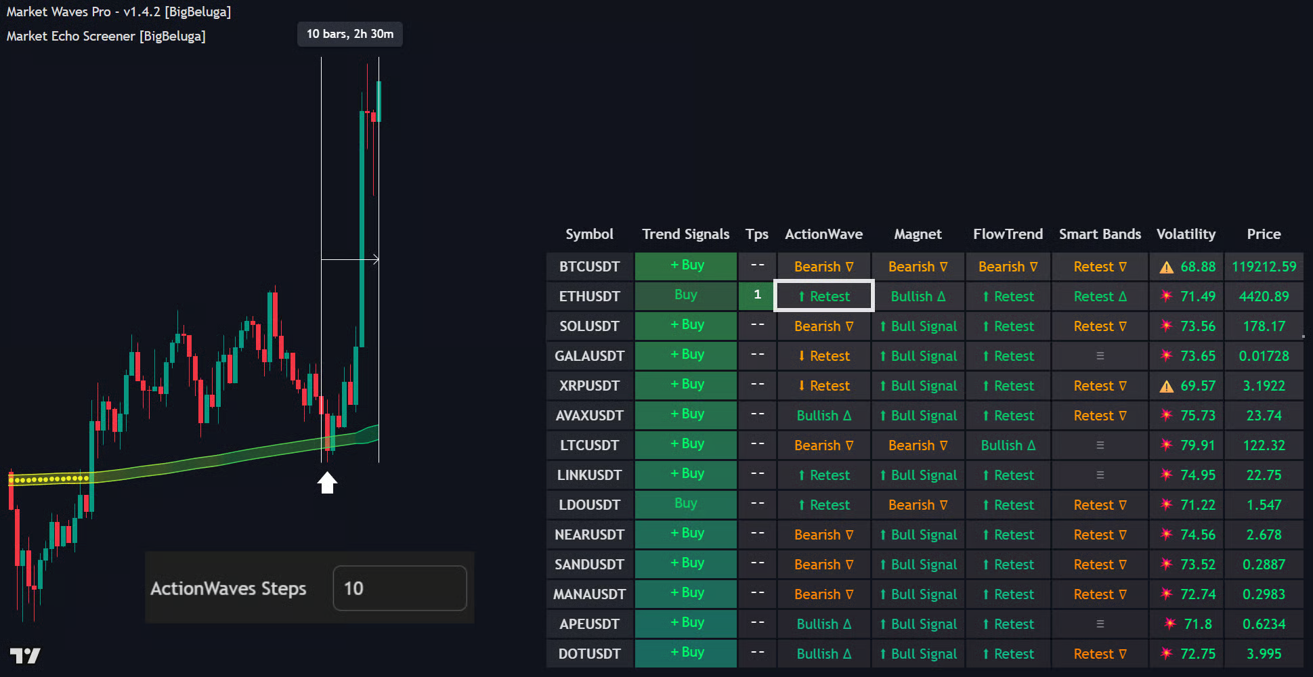Viewport: 1313px width, 677px height.
Task: Open Market Echo Screener indicator title
Action: (x=106, y=37)
